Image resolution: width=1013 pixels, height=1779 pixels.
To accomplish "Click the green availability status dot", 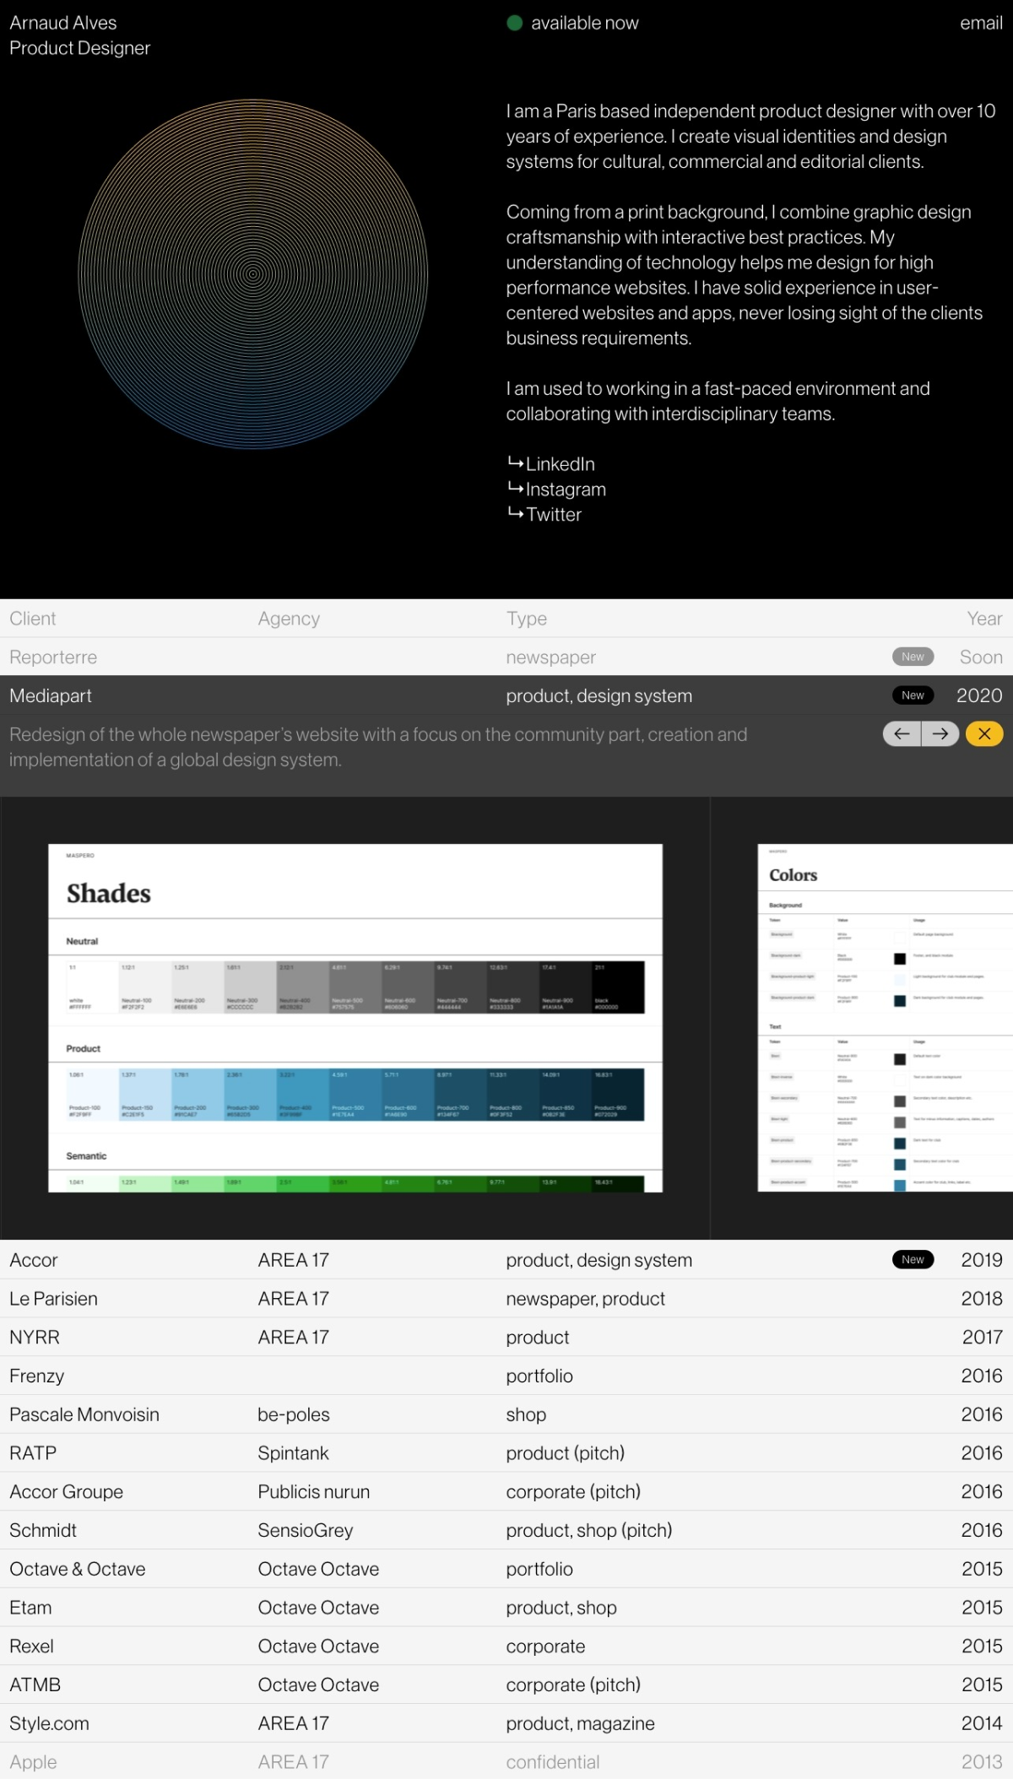I will point(514,23).
